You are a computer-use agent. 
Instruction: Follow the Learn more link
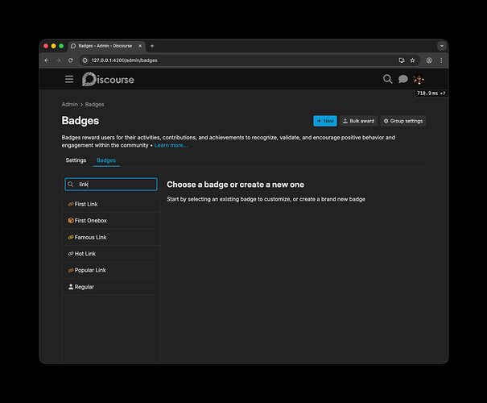[171, 145]
